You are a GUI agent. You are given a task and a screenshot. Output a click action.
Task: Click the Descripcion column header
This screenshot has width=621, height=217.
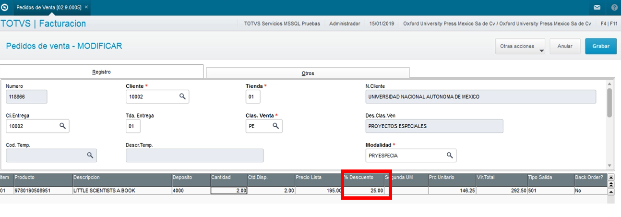click(122, 180)
